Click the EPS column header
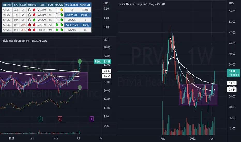The width and height of the screenshot is (241, 142). point(16,5)
